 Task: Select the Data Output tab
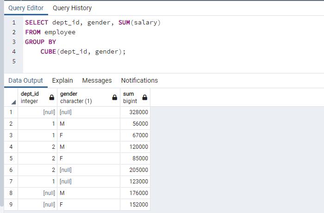point(25,80)
